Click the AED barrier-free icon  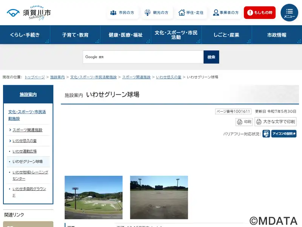(x=266, y=134)
